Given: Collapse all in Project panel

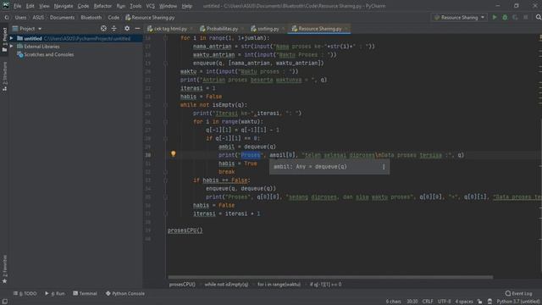Looking at the screenshot, I should point(114,29).
